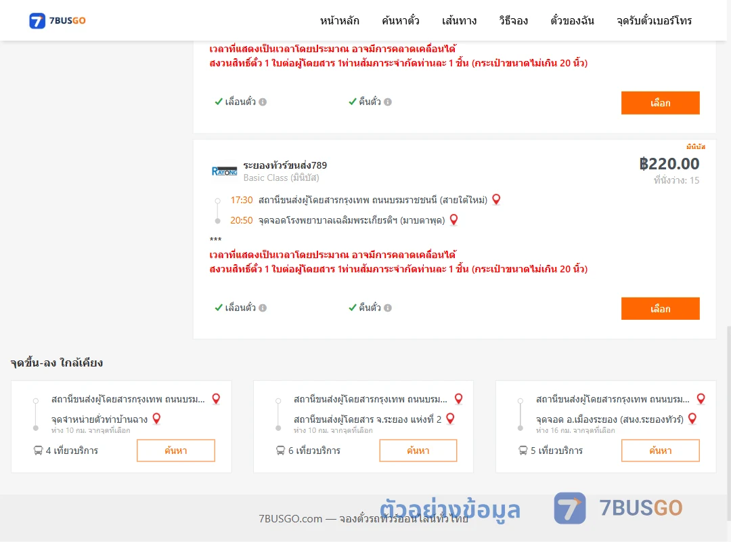The width and height of the screenshot is (731, 542).
Task: Click upper คืนตั๋ว check mark
Action: coord(353,102)
